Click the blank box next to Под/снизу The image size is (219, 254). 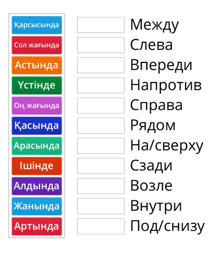[101, 226]
